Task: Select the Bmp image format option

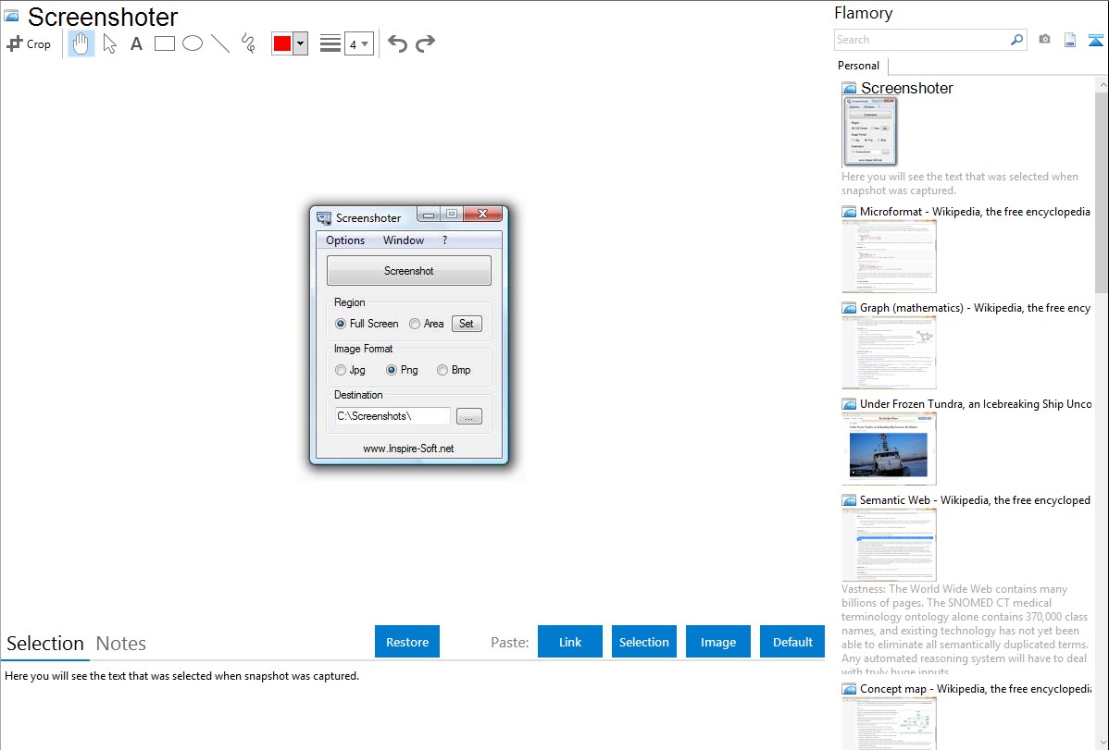Action: click(x=442, y=370)
